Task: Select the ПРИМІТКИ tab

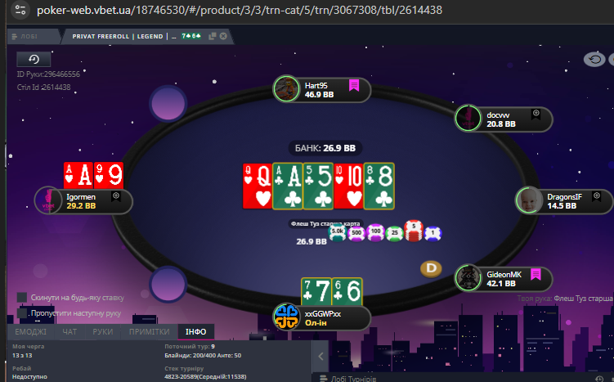Action: click(149, 332)
